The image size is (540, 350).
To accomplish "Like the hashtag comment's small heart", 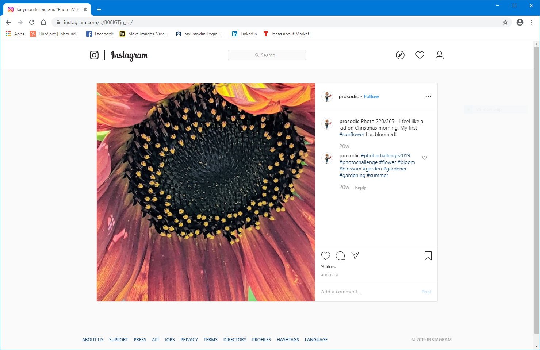I will point(425,158).
